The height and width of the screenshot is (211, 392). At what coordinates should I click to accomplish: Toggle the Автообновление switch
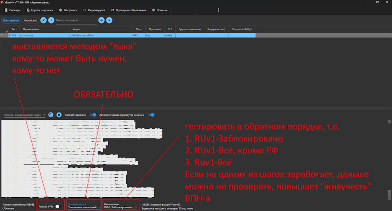pyautogui.click(x=93, y=115)
